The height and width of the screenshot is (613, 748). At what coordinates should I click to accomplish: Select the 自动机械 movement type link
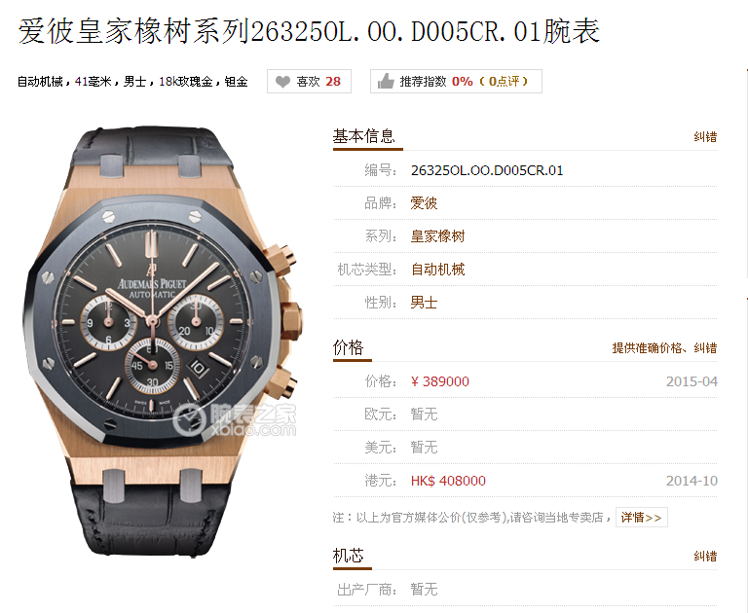click(437, 270)
